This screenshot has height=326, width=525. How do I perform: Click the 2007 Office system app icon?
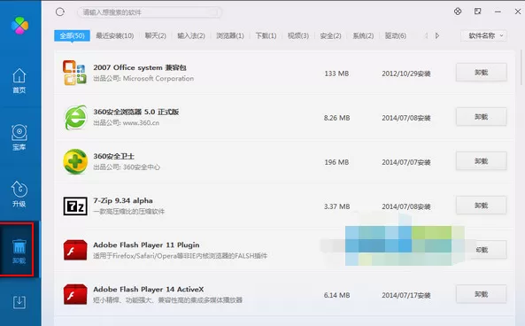[74, 73]
